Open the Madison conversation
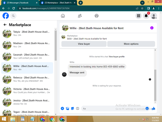Screen dimensions: 162x122 27,45
